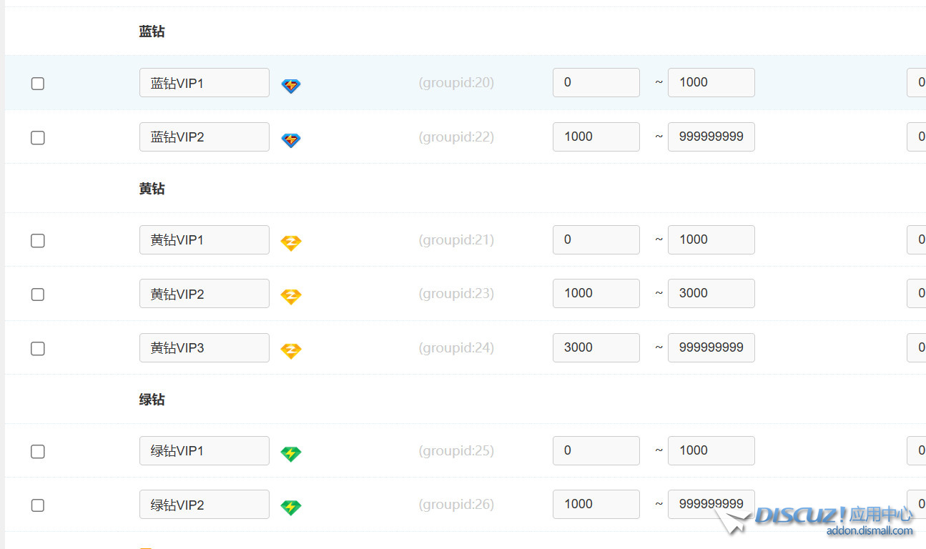Click 黄钻VIP2 upper limit field showing 3000

coord(711,294)
